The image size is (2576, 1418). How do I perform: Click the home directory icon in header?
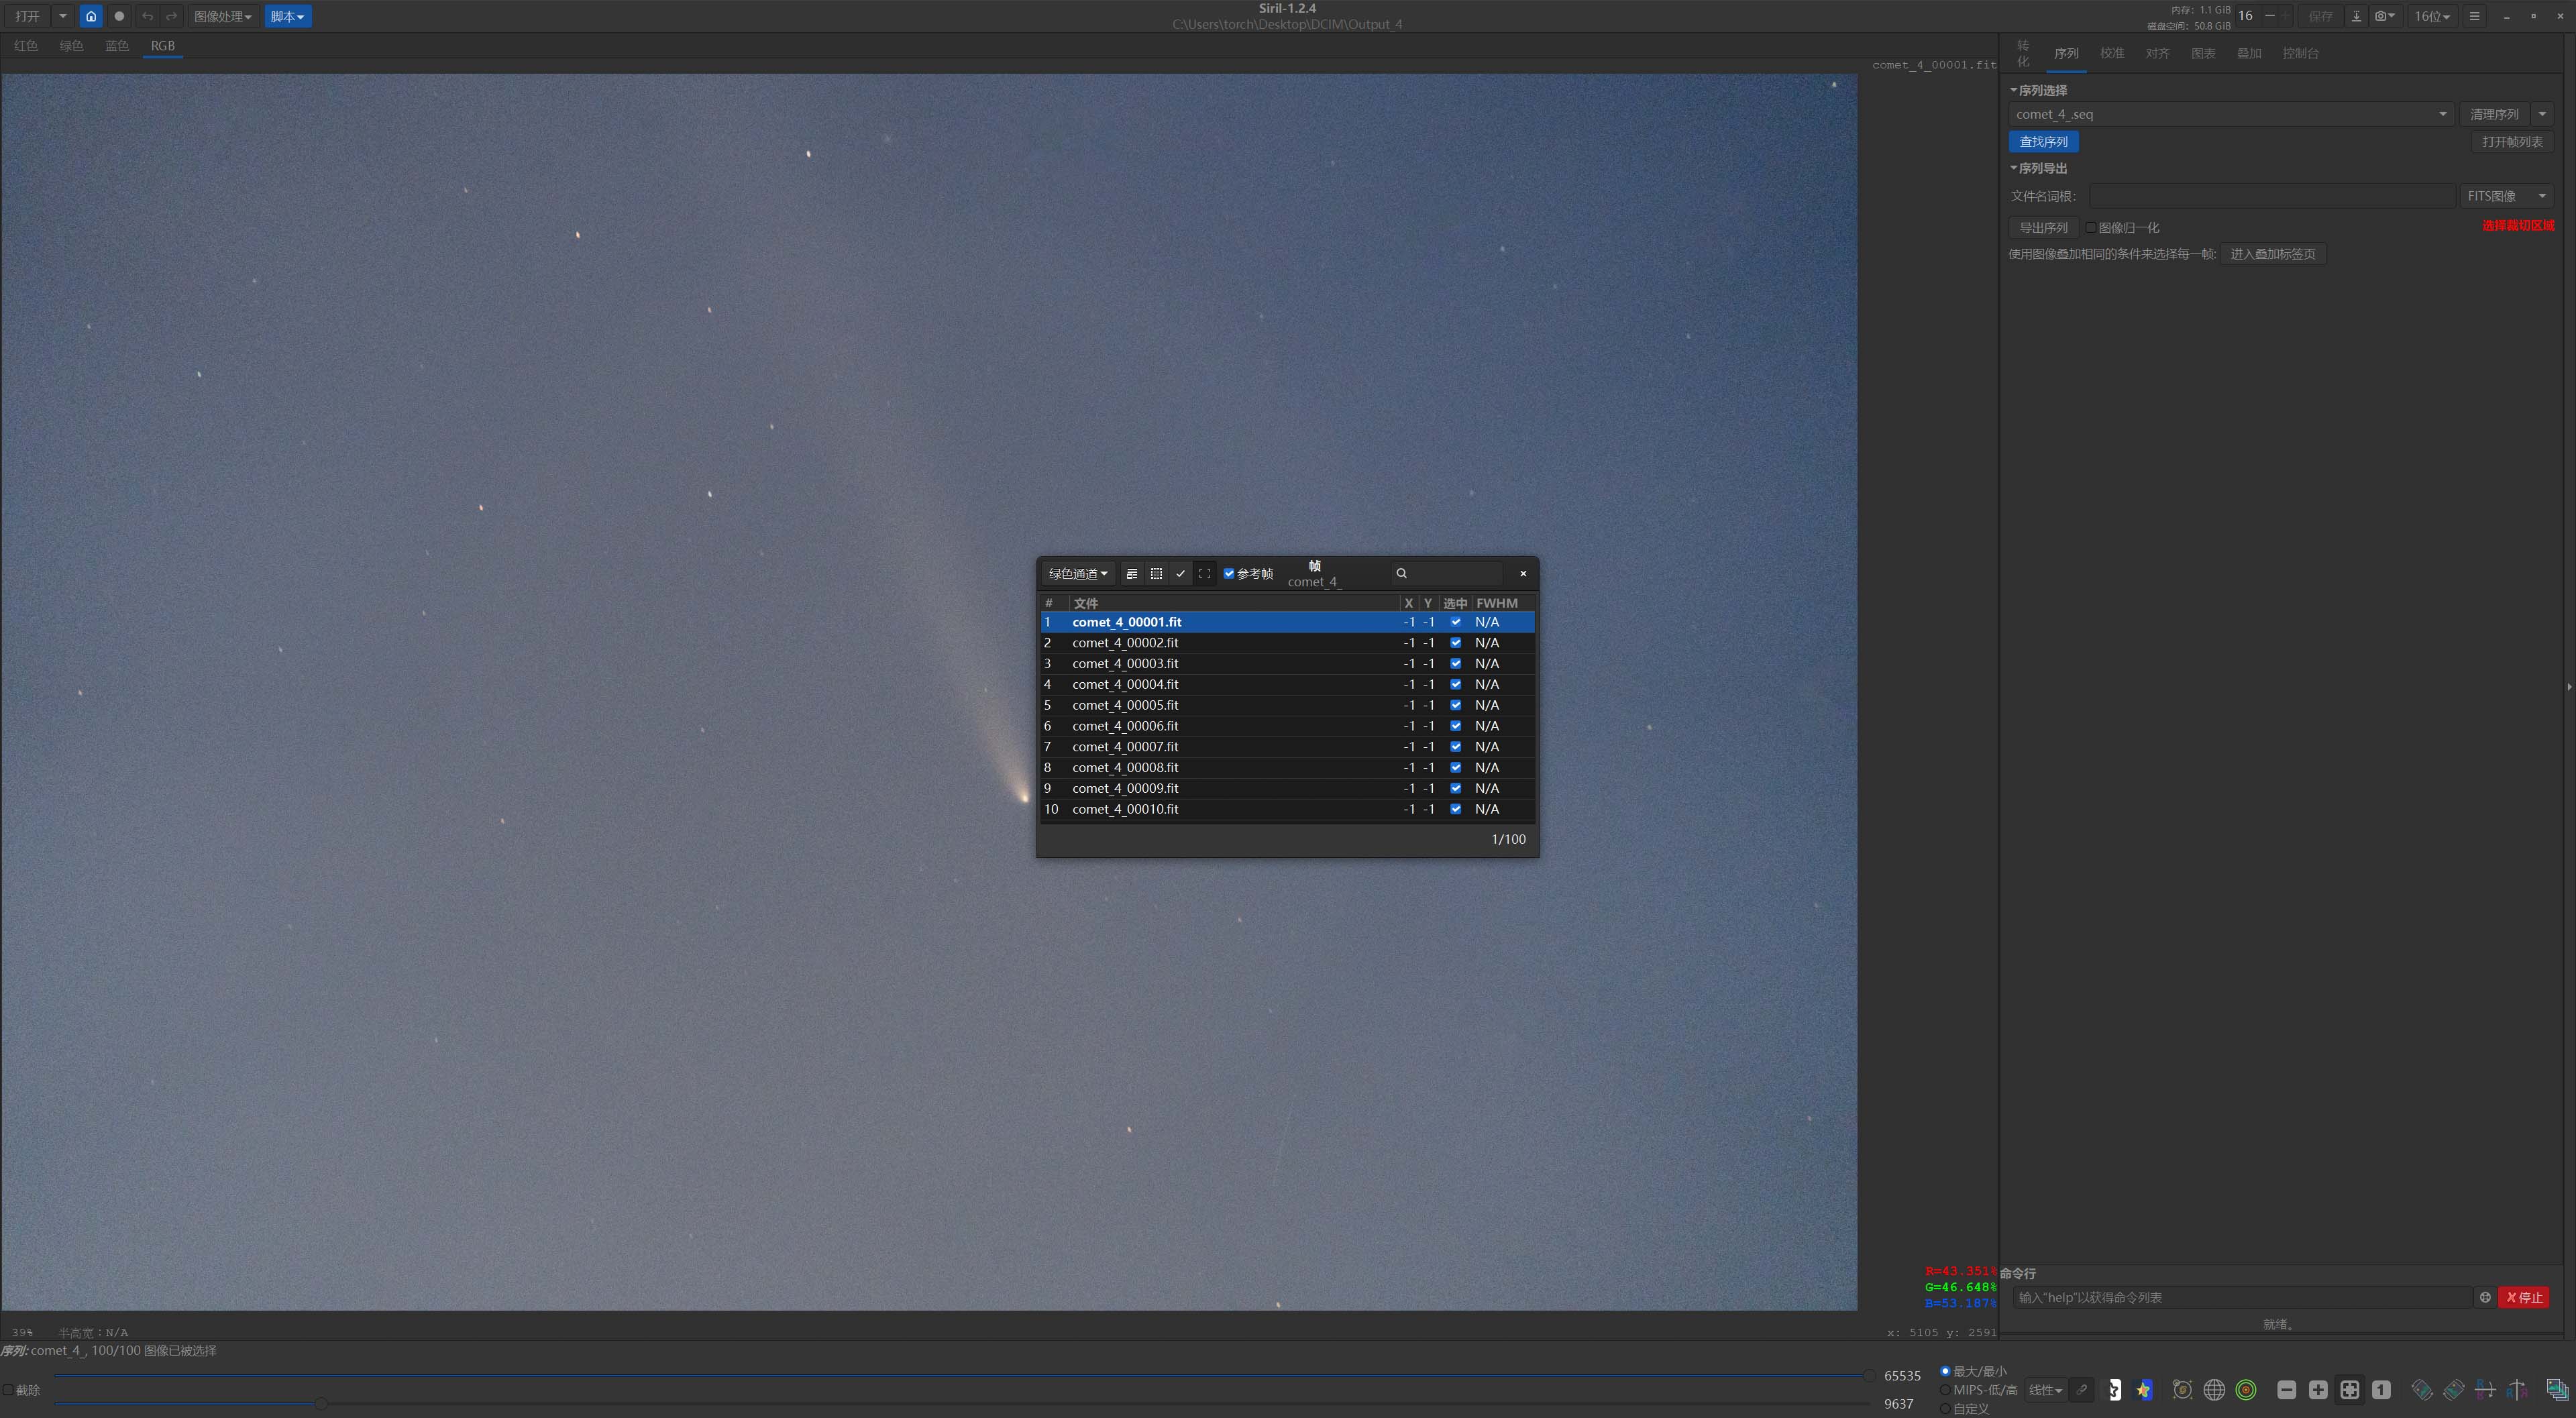pos(91,16)
